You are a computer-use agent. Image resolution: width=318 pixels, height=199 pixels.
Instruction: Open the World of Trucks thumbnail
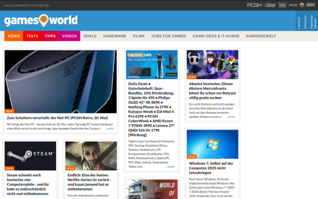tap(152, 189)
